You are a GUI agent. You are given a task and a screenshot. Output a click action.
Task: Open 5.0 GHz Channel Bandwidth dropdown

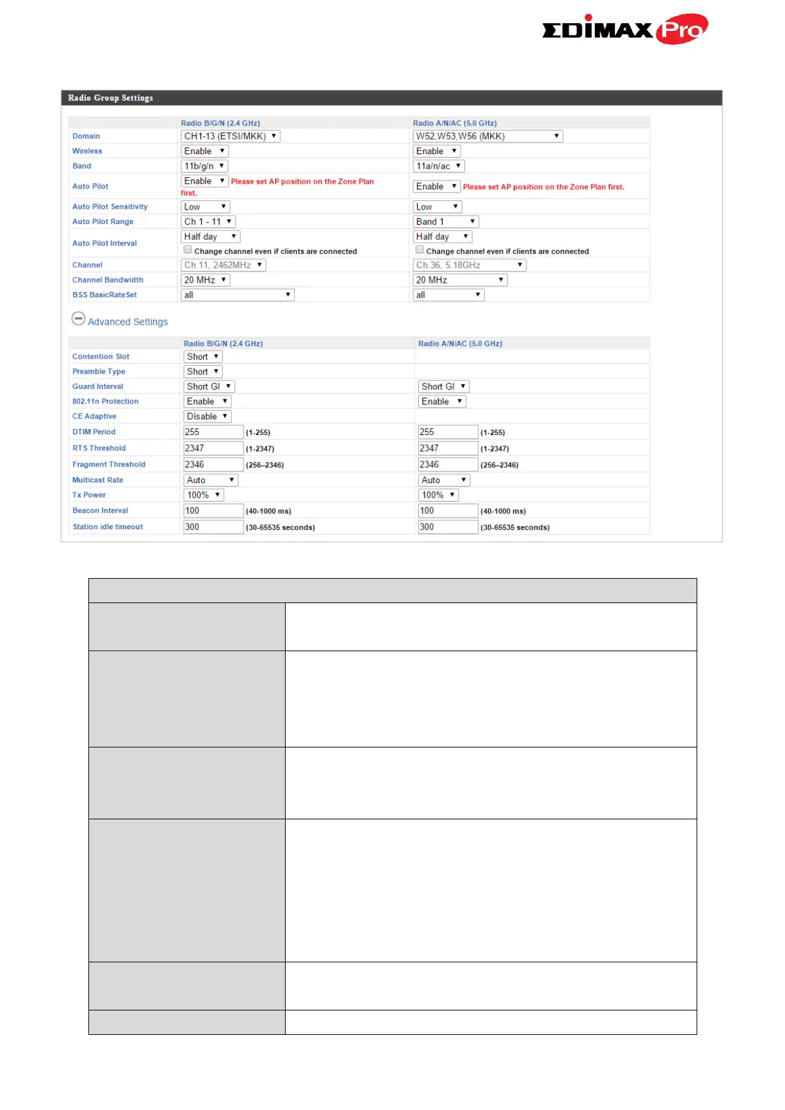(460, 280)
